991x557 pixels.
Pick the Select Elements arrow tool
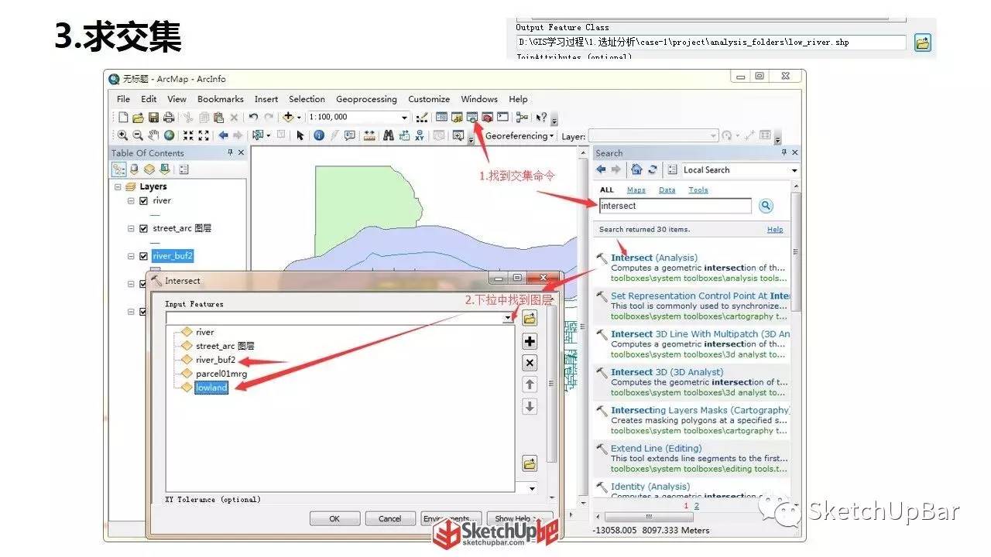click(x=300, y=135)
